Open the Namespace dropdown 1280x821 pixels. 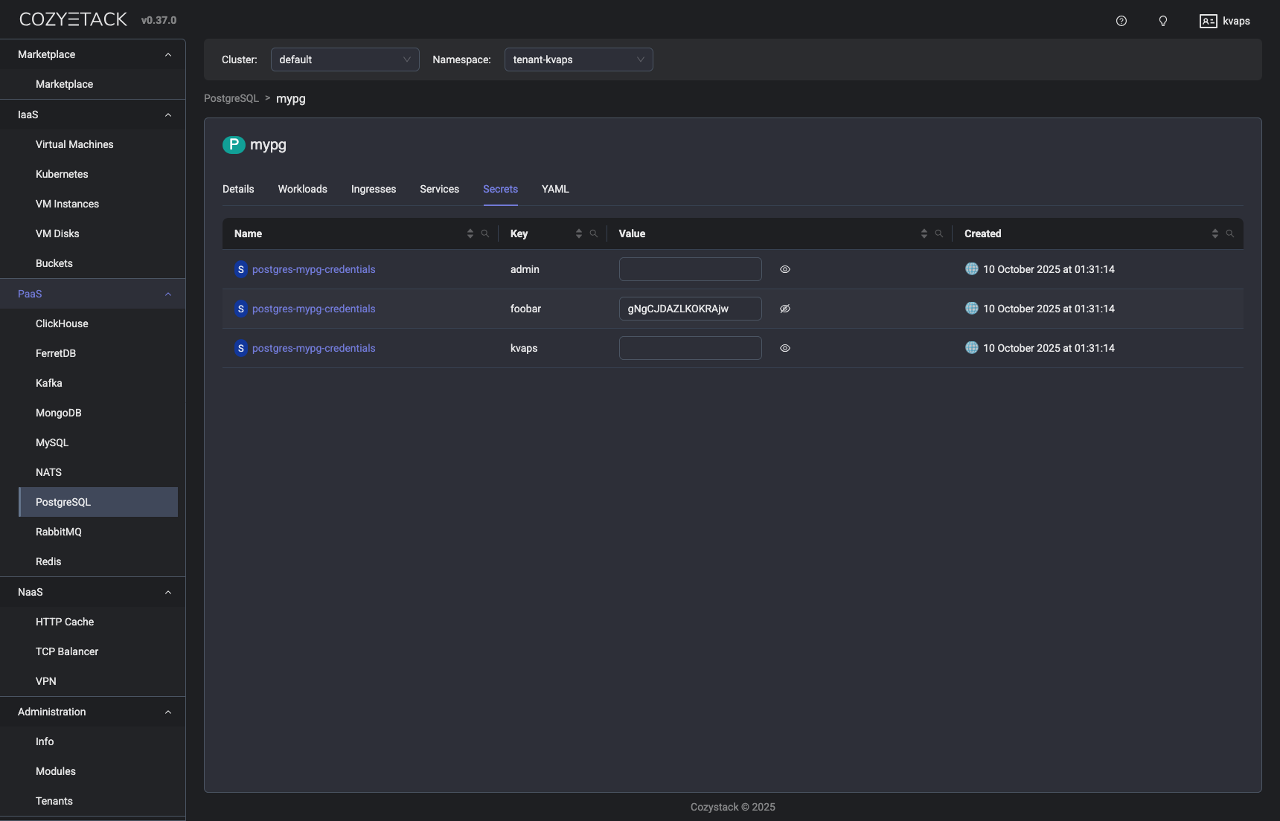tap(579, 59)
